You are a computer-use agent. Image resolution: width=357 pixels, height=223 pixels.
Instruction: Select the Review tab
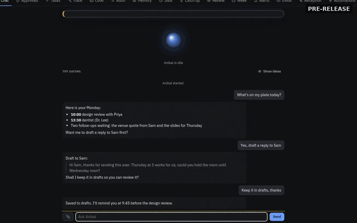coord(216,1)
